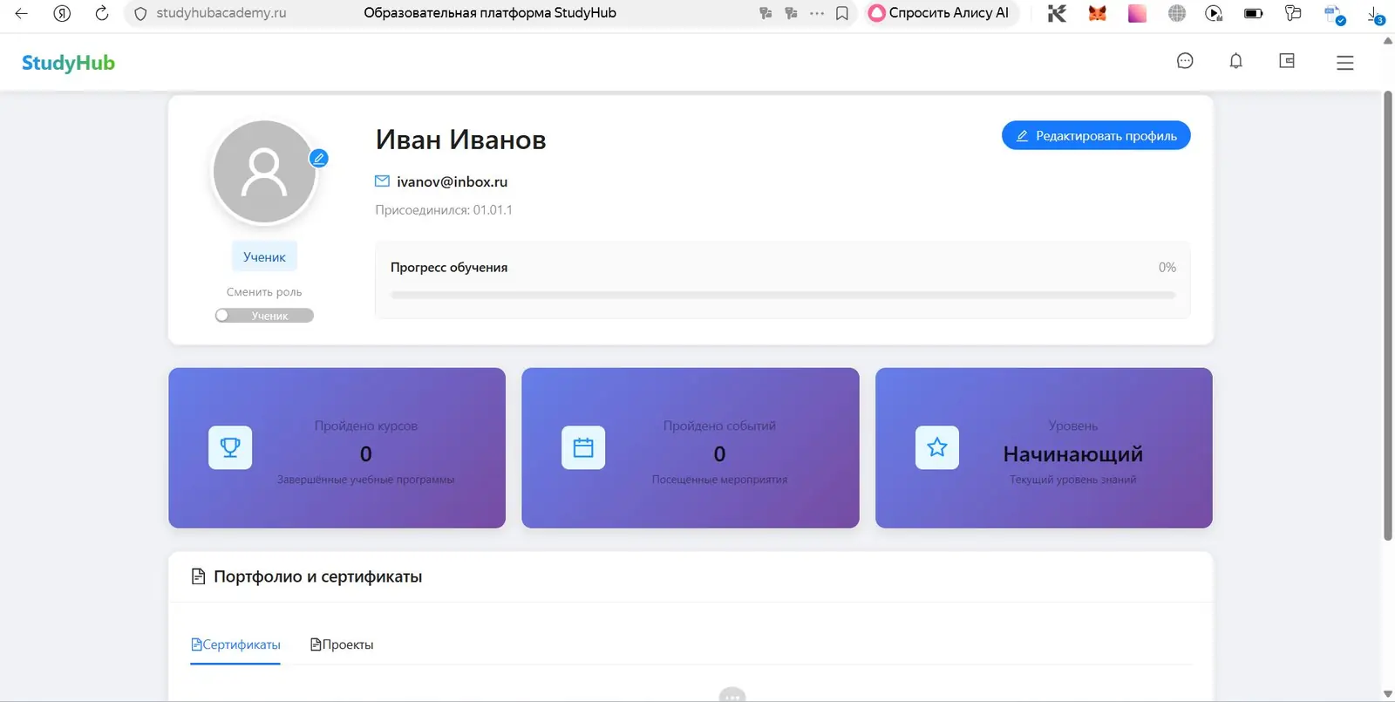Click the first translate icon in address bar
The image size is (1395, 702).
pyautogui.click(x=766, y=13)
